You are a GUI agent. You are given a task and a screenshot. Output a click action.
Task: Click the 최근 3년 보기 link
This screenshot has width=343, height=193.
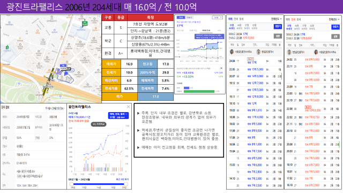(122, 180)
